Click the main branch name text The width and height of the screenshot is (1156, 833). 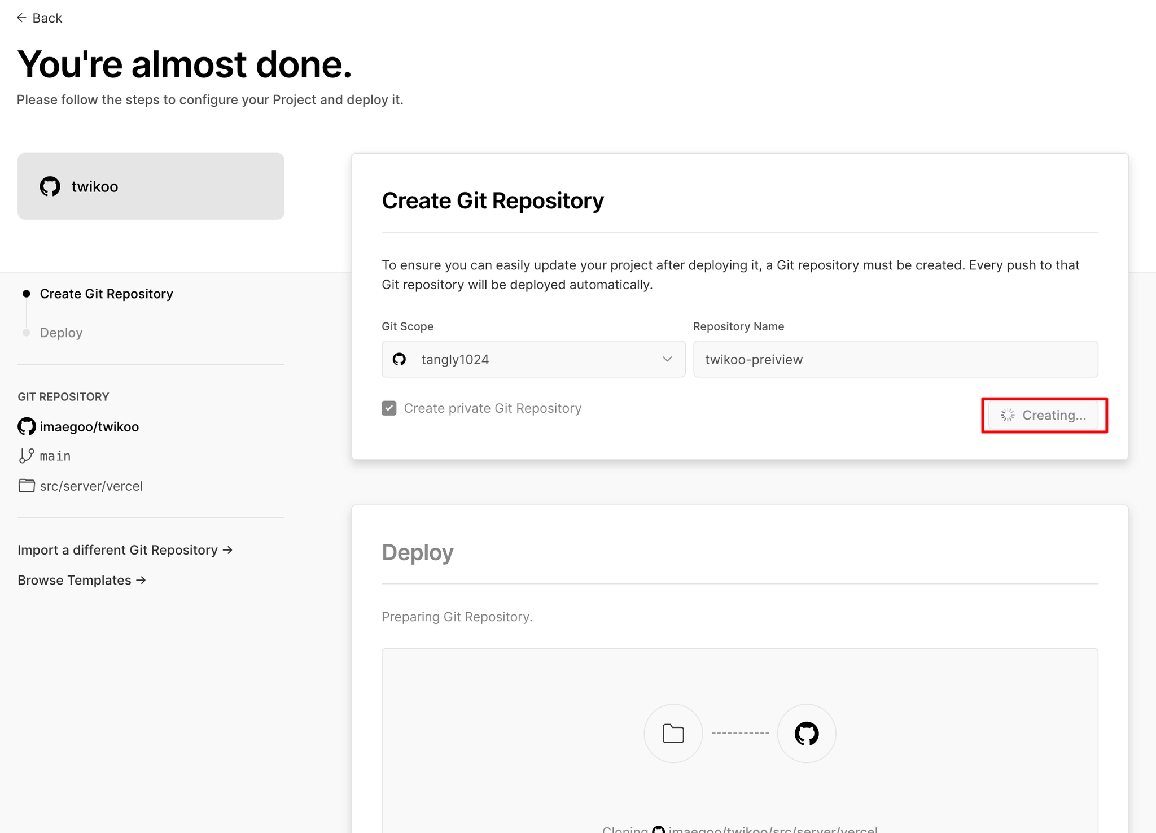tap(55, 456)
